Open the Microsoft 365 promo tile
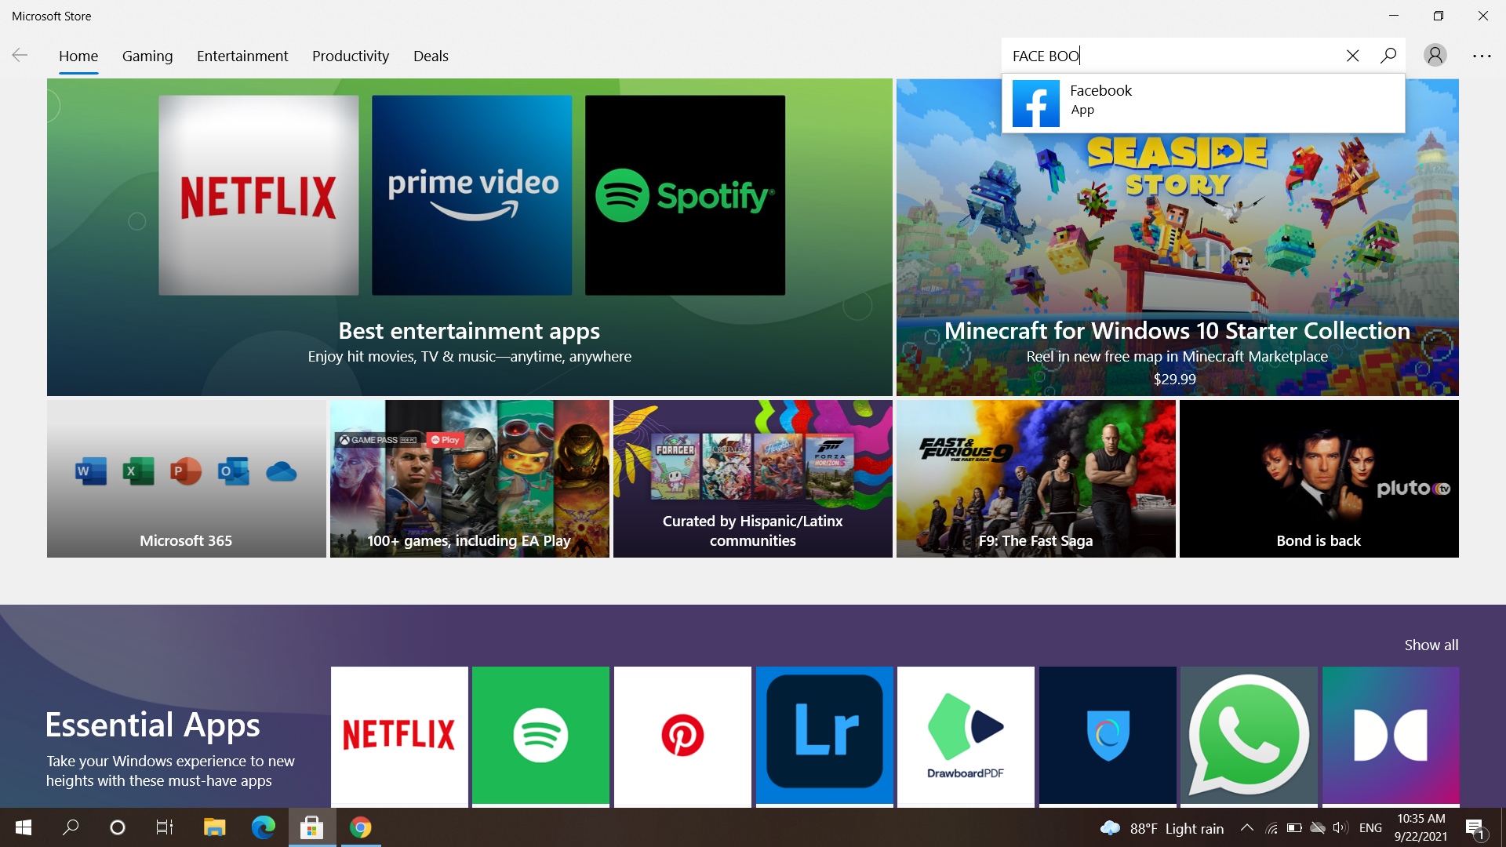1506x847 pixels. [186, 478]
